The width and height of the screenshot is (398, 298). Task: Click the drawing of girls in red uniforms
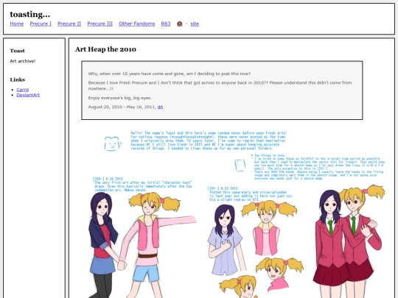click(349, 241)
